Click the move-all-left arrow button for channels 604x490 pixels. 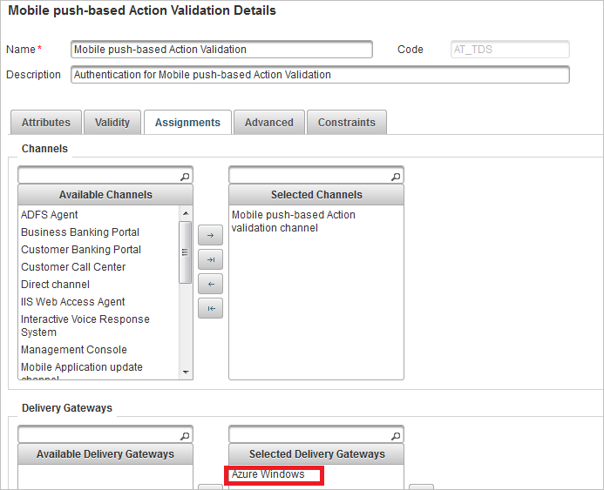pyautogui.click(x=210, y=308)
